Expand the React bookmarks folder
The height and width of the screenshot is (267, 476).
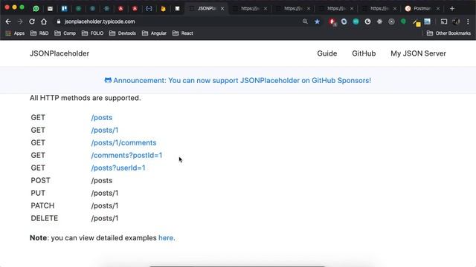(x=183, y=33)
